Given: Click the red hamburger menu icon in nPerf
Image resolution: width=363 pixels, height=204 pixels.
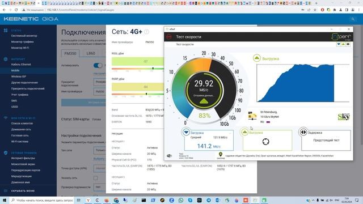Looking at the screenshot, I should pyautogui.click(x=169, y=37).
